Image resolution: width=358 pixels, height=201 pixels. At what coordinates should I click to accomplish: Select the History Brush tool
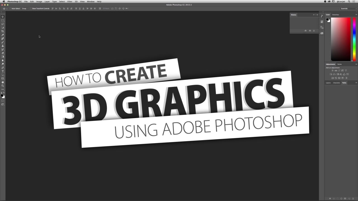click(3, 49)
